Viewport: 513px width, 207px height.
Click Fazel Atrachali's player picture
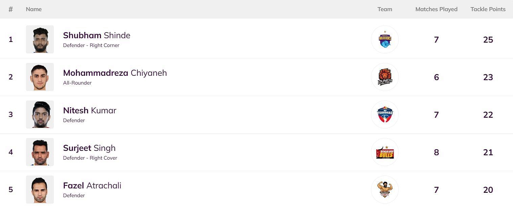tap(40, 189)
